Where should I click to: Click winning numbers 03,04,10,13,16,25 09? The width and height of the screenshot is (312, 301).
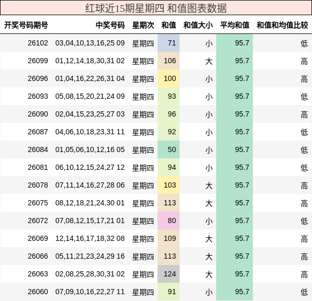click(x=90, y=43)
